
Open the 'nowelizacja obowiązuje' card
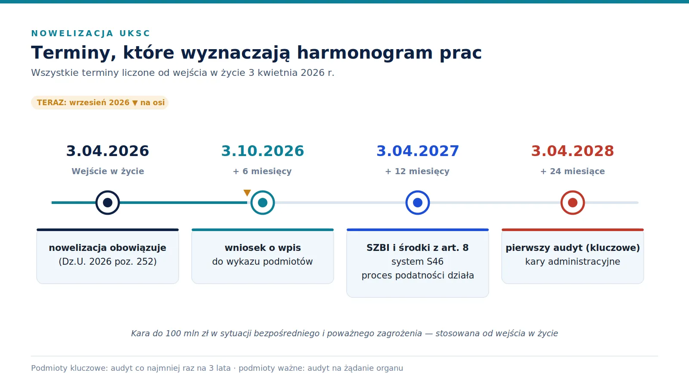(108, 256)
